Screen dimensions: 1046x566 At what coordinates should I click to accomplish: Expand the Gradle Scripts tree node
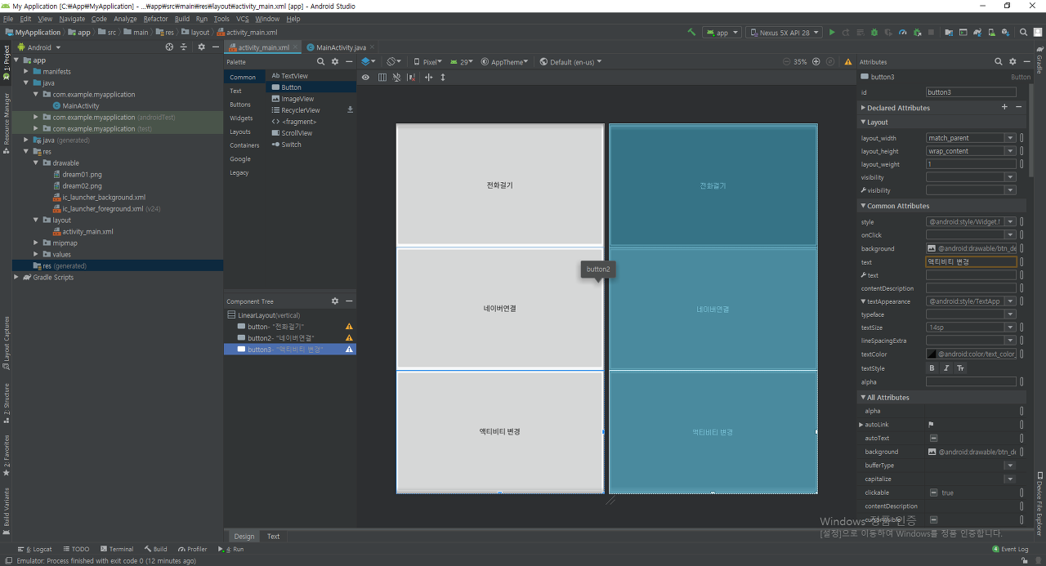click(x=16, y=278)
